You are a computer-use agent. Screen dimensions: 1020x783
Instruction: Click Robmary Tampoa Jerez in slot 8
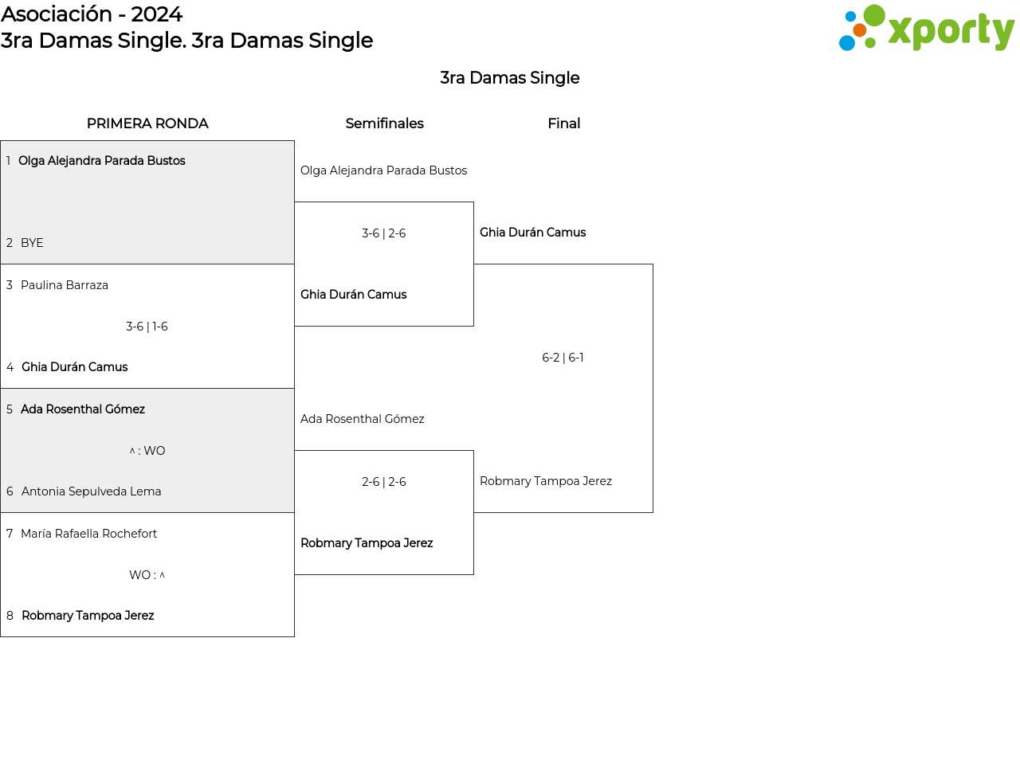click(88, 616)
